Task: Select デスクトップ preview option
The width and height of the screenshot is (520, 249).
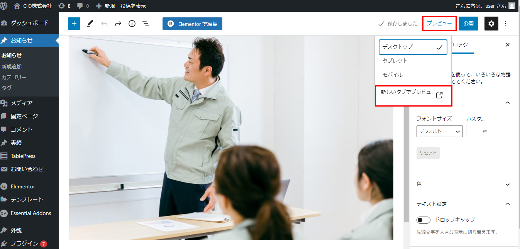Action: [x=413, y=47]
